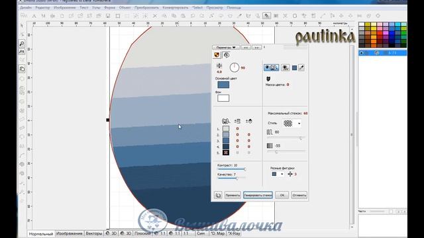Click the blue swatch beside the eyedropper
The image size is (424, 238).
click(x=294, y=67)
